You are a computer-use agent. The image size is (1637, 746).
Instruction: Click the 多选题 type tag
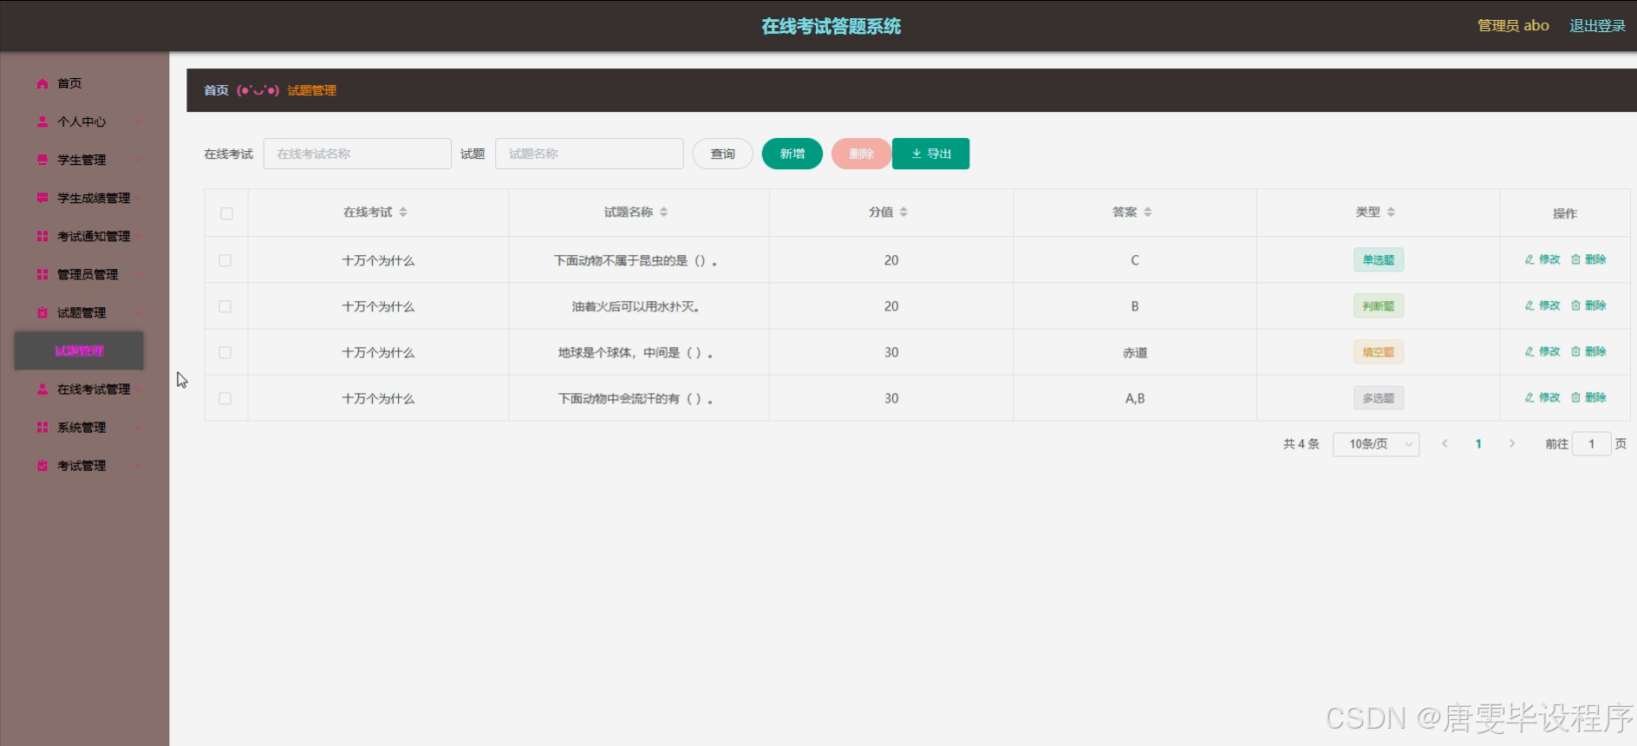click(1379, 397)
